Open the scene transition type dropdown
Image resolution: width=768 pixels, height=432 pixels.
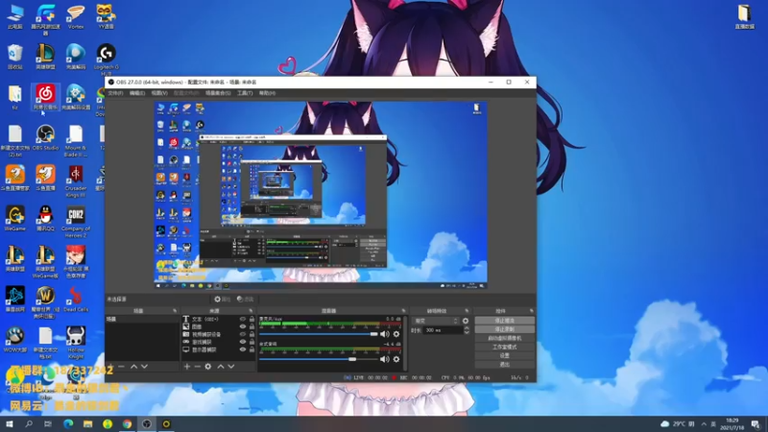click(436, 321)
